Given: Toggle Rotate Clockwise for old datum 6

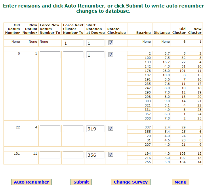Looking at the screenshot, I should pos(111,55).
